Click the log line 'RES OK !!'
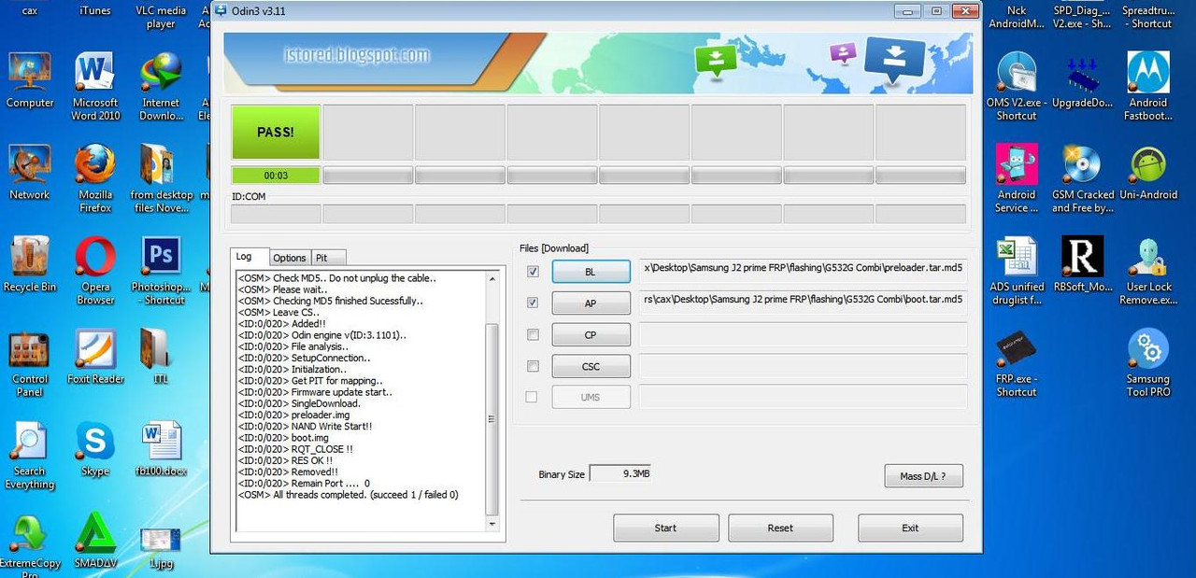Screen dimensions: 1196x578 click(x=286, y=460)
